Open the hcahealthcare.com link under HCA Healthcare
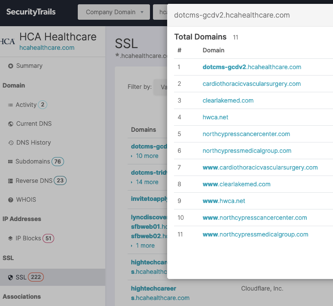The height and width of the screenshot is (306, 333). click(47, 48)
